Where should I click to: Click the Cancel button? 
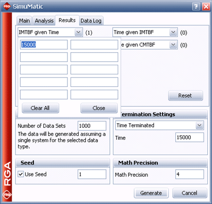[190, 193]
